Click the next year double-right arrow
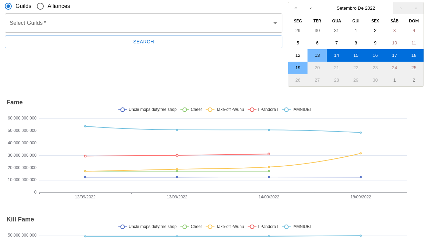 (416, 8)
